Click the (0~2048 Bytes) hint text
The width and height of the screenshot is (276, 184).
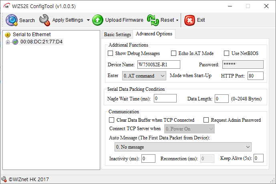(x=246, y=99)
